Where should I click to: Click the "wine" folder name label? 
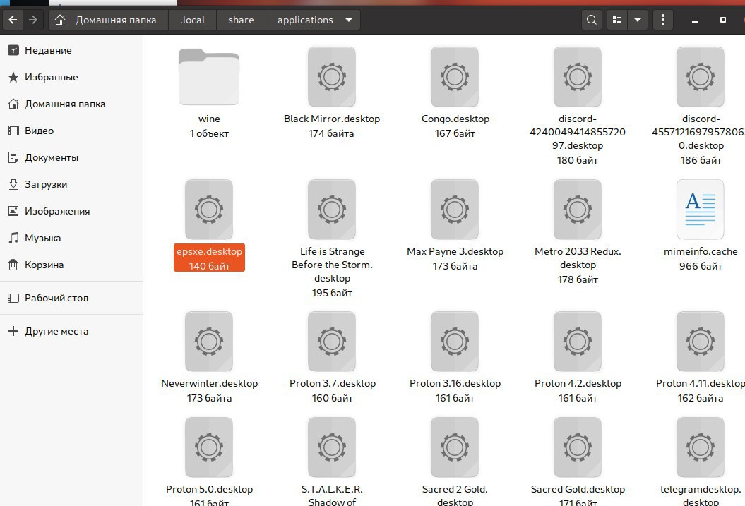209,119
